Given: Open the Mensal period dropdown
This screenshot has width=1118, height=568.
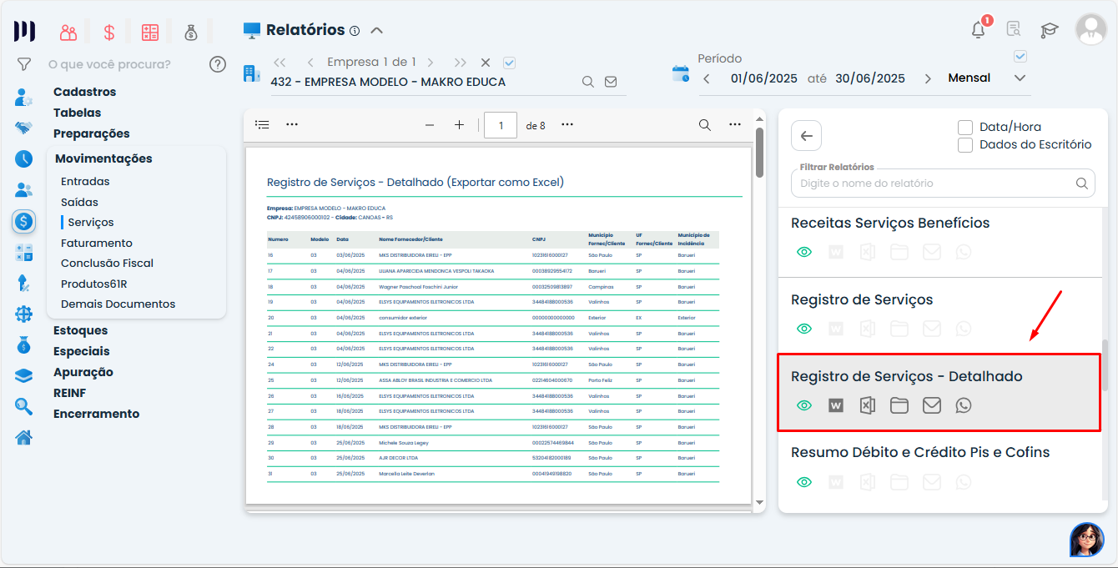Looking at the screenshot, I should [1020, 77].
